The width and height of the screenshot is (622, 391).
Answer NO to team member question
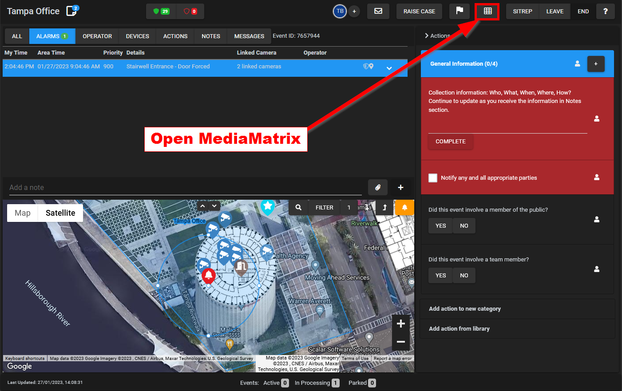[464, 276]
